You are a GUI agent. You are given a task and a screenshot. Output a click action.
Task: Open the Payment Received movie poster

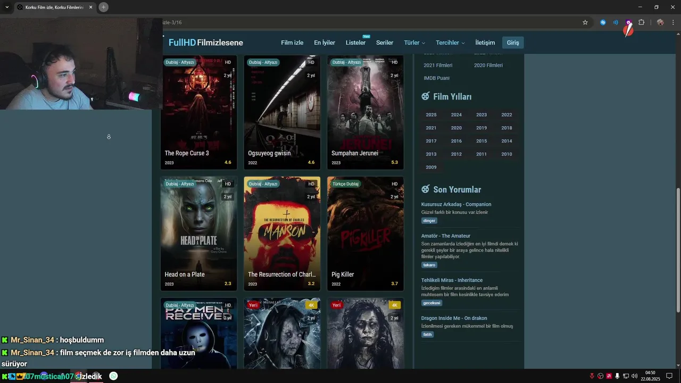click(198, 334)
